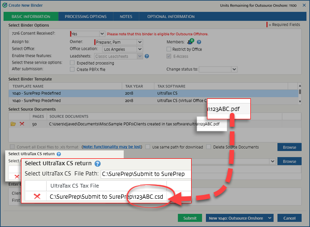Viewport: 310px width, 227px height.
Task: Remove the 123ABC.pdf source document
Action: point(21,124)
